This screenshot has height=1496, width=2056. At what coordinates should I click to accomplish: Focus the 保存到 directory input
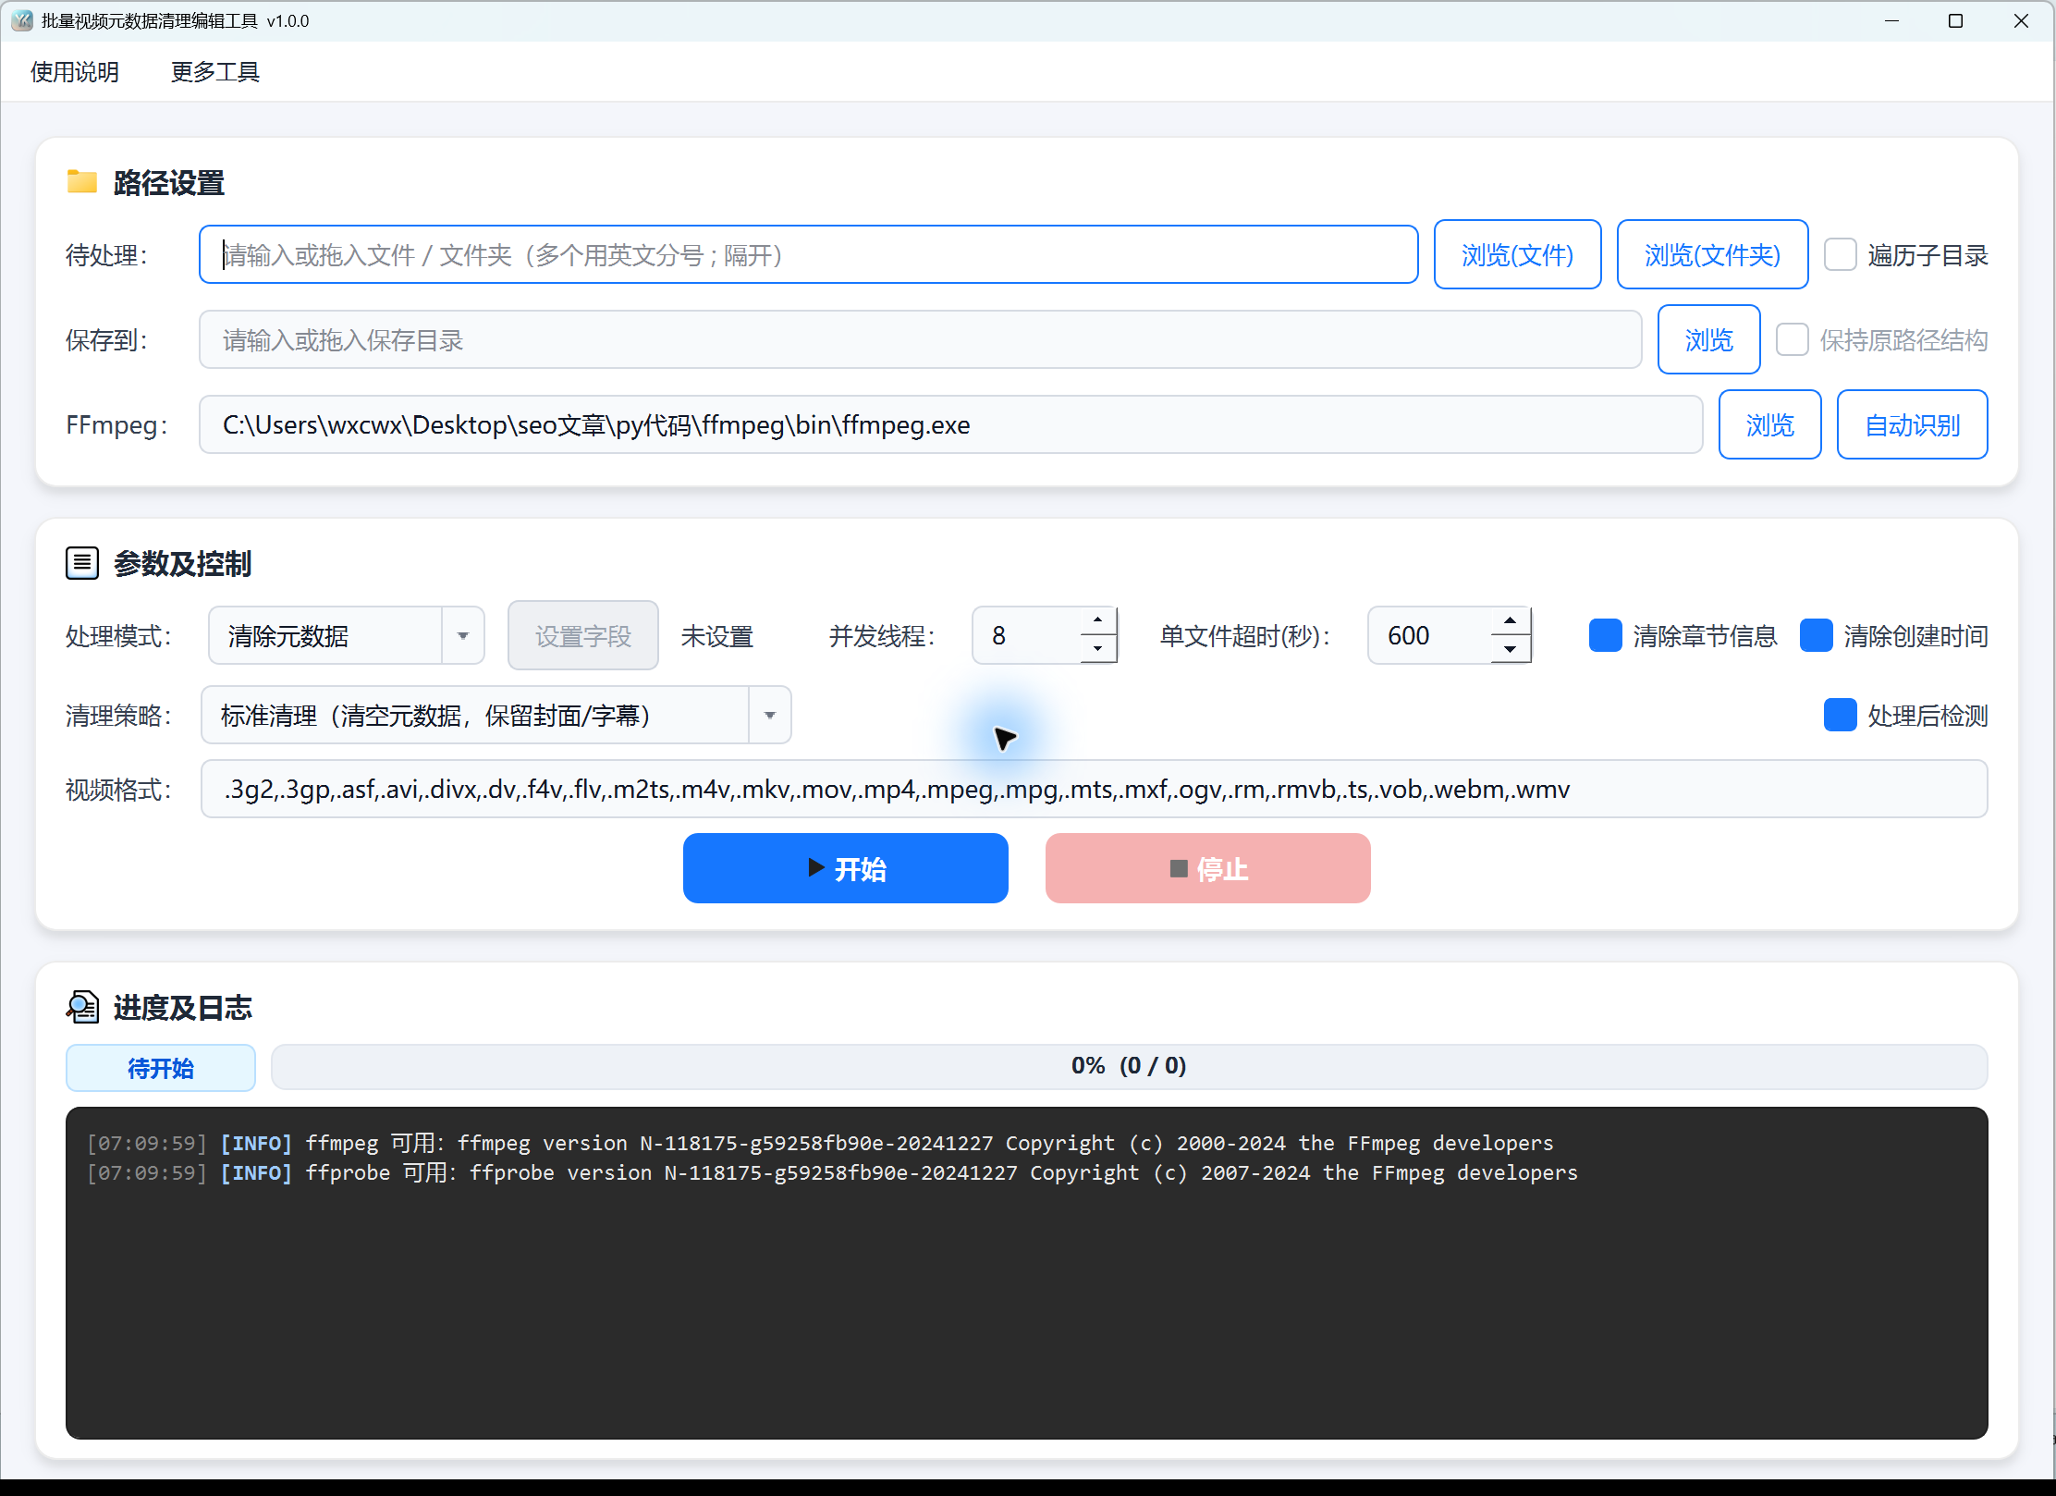[x=920, y=339]
